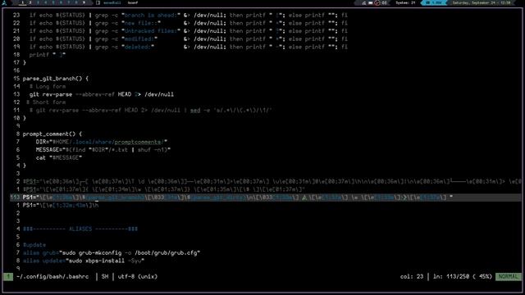The height and width of the screenshot is (295, 525).
Task: Click the distro logo icon in top bar
Action: point(4,2)
